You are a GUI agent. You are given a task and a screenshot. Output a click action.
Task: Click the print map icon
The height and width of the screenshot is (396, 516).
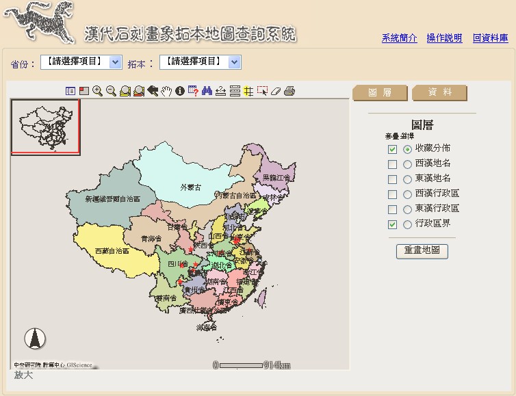[289, 91]
